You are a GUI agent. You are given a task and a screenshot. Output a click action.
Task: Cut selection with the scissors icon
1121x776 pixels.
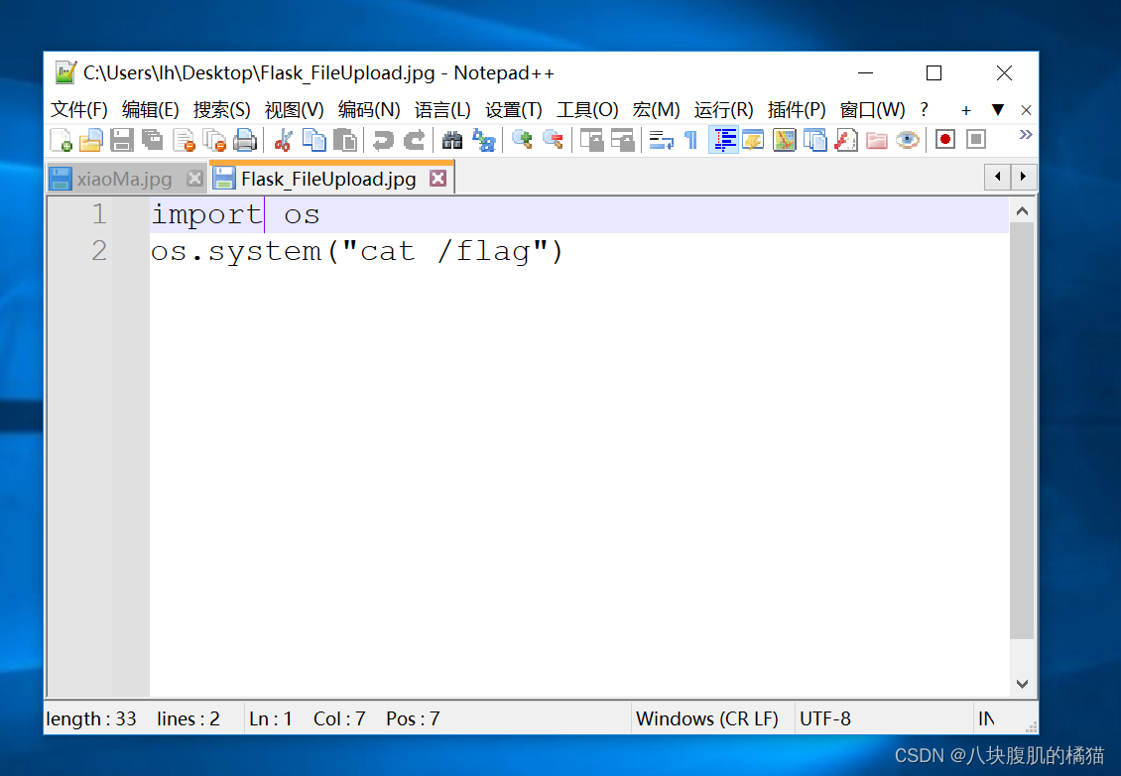tap(283, 140)
